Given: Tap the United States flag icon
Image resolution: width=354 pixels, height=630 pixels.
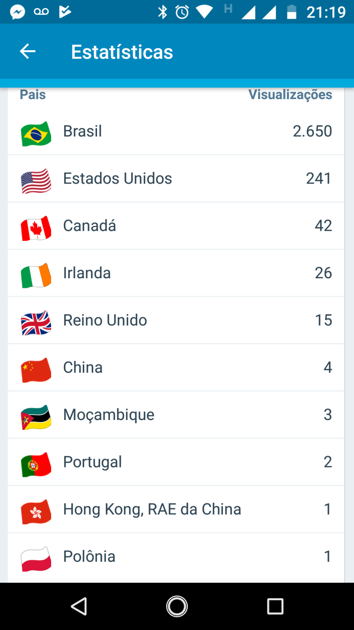Looking at the screenshot, I should (x=36, y=181).
